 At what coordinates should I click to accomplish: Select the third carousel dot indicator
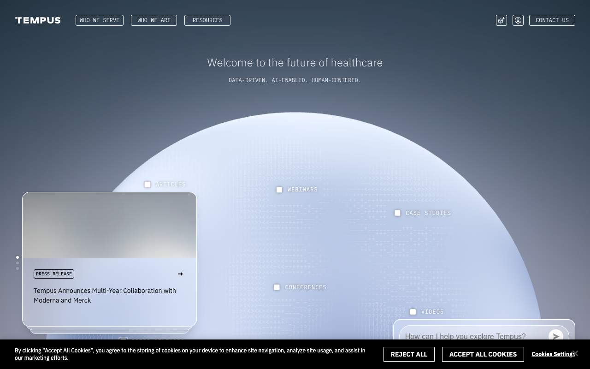[x=18, y=268]
